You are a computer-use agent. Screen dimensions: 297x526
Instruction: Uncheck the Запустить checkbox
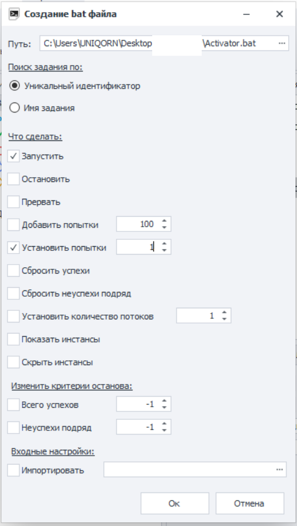point(14,156)
